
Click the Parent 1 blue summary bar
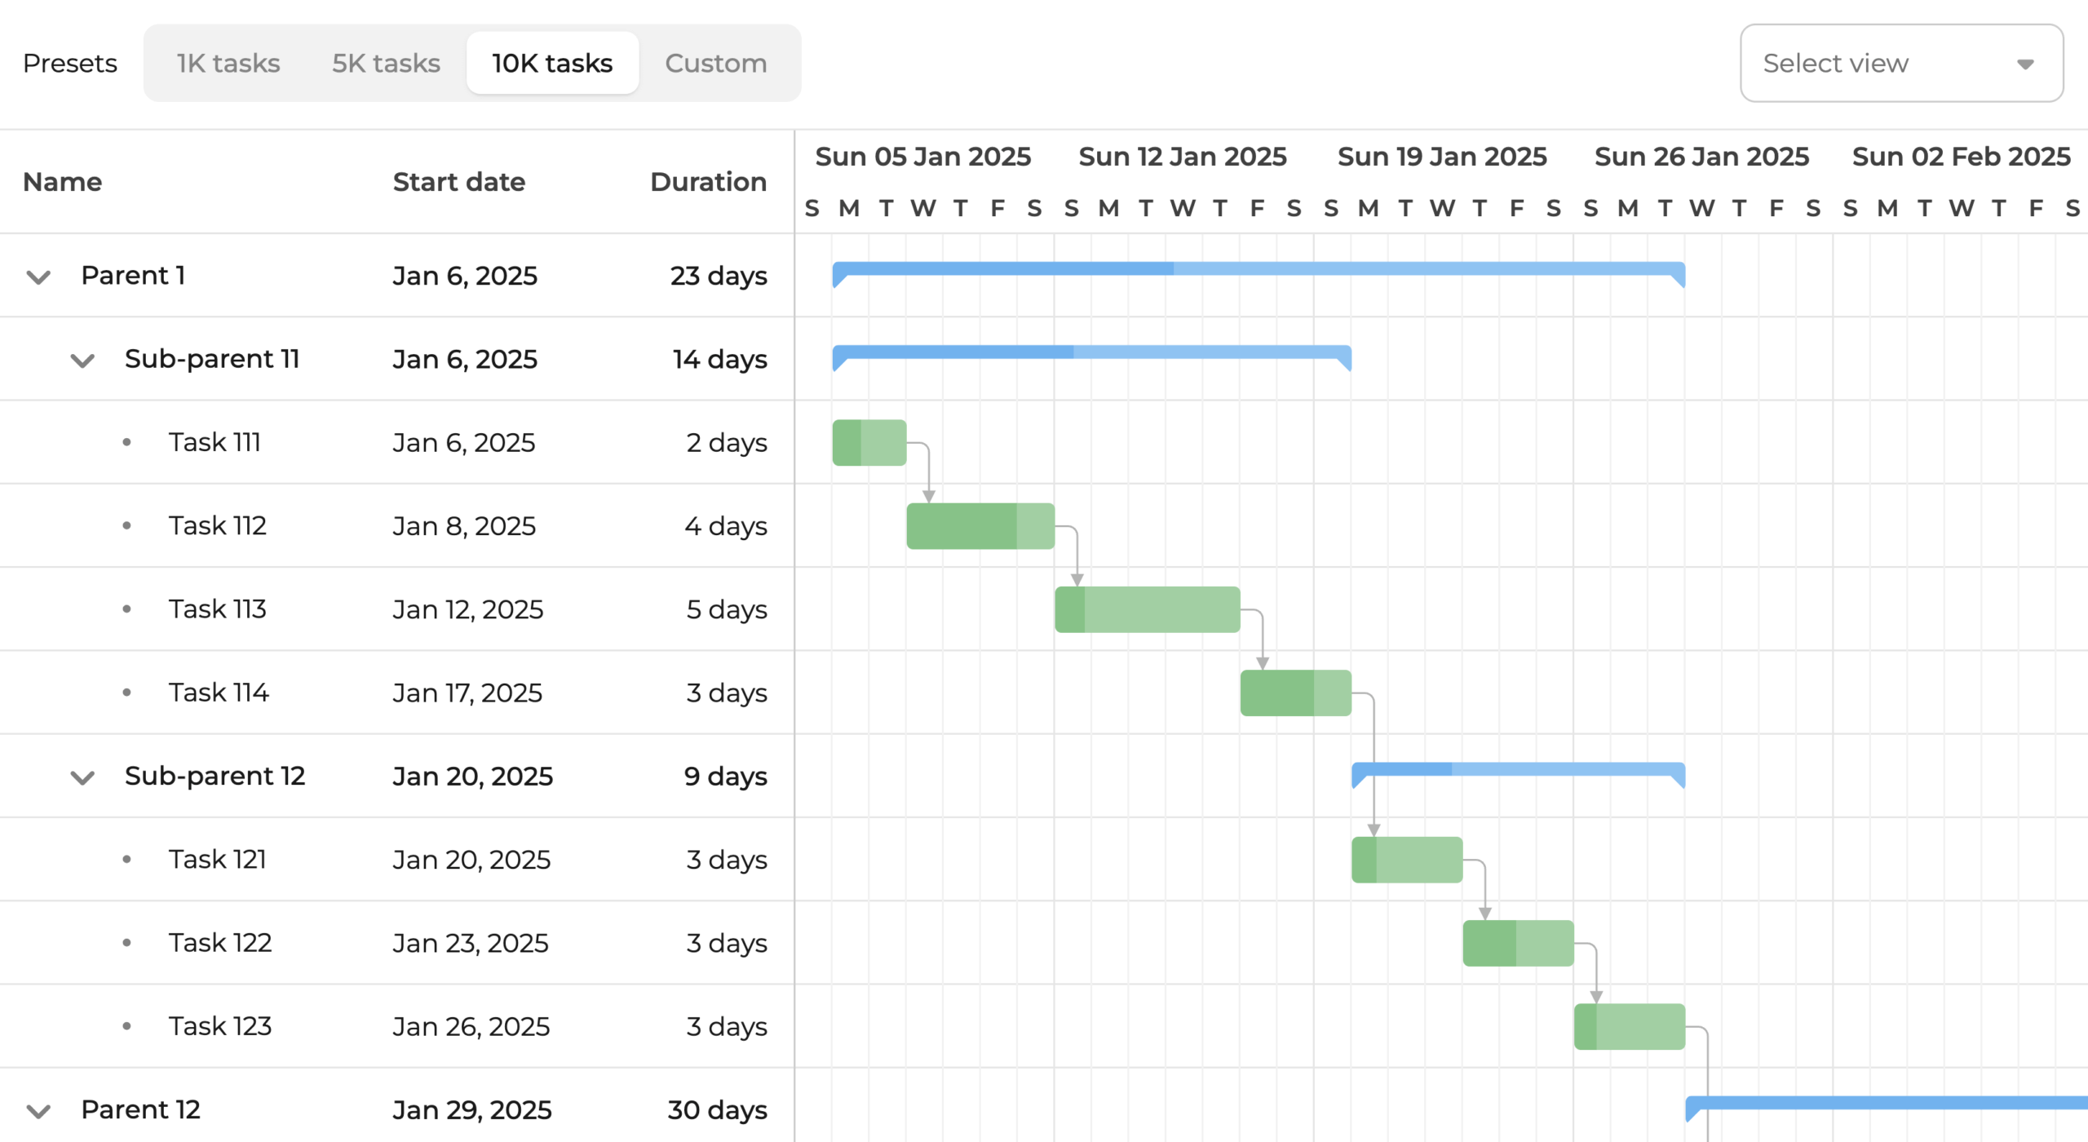click(x=1258, y=269)
